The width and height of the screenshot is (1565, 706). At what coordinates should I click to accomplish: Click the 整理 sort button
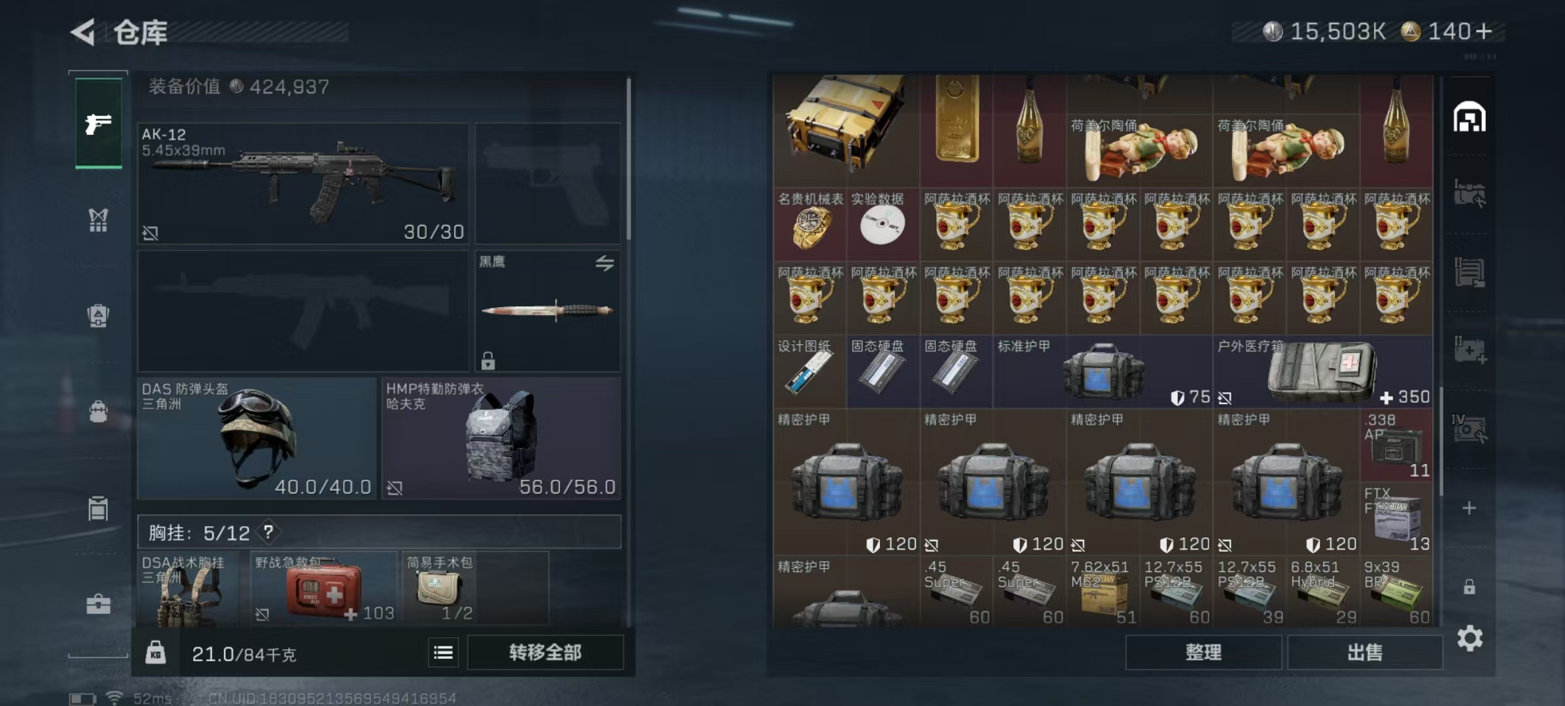[1203, 652]
